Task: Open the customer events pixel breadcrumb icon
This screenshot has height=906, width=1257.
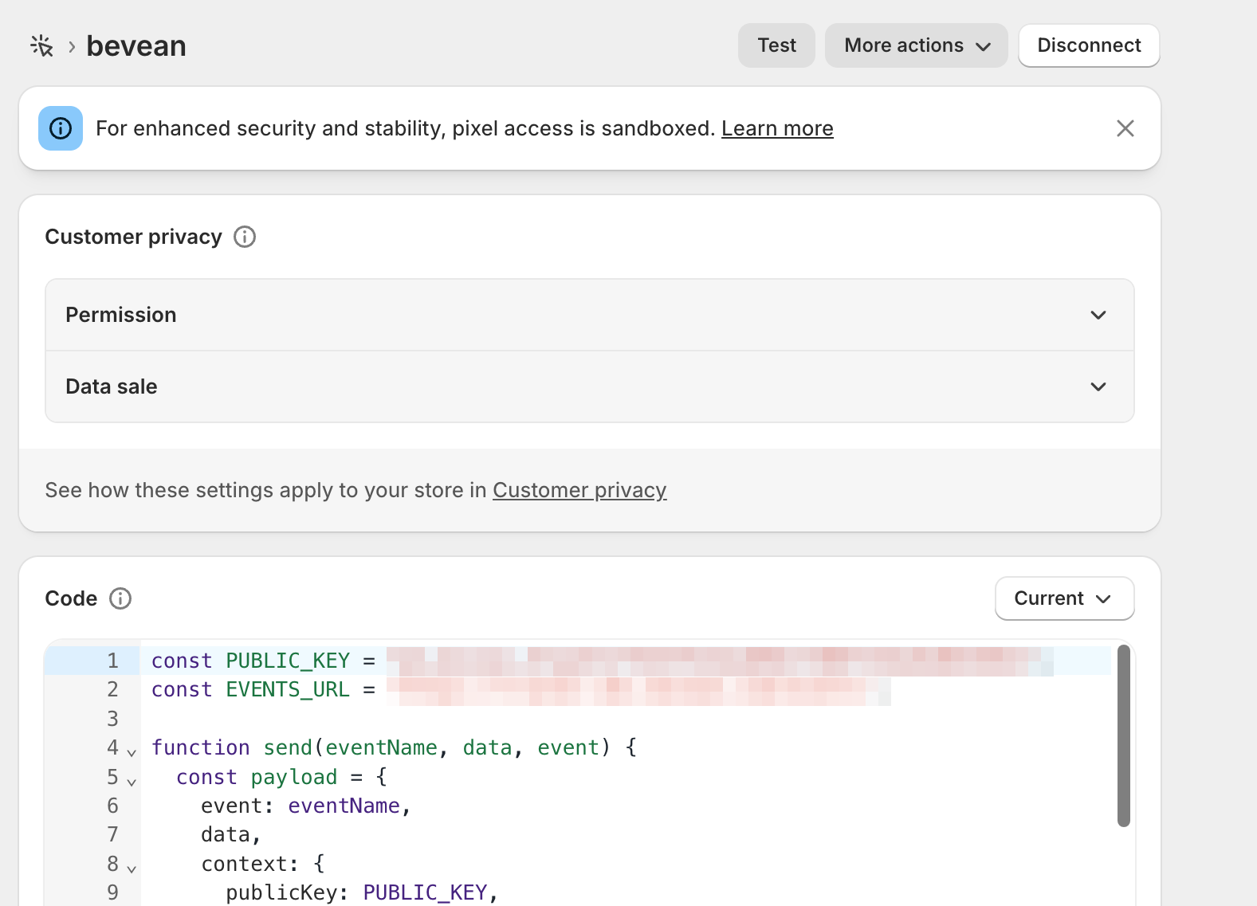Action: tap(41, 46)
